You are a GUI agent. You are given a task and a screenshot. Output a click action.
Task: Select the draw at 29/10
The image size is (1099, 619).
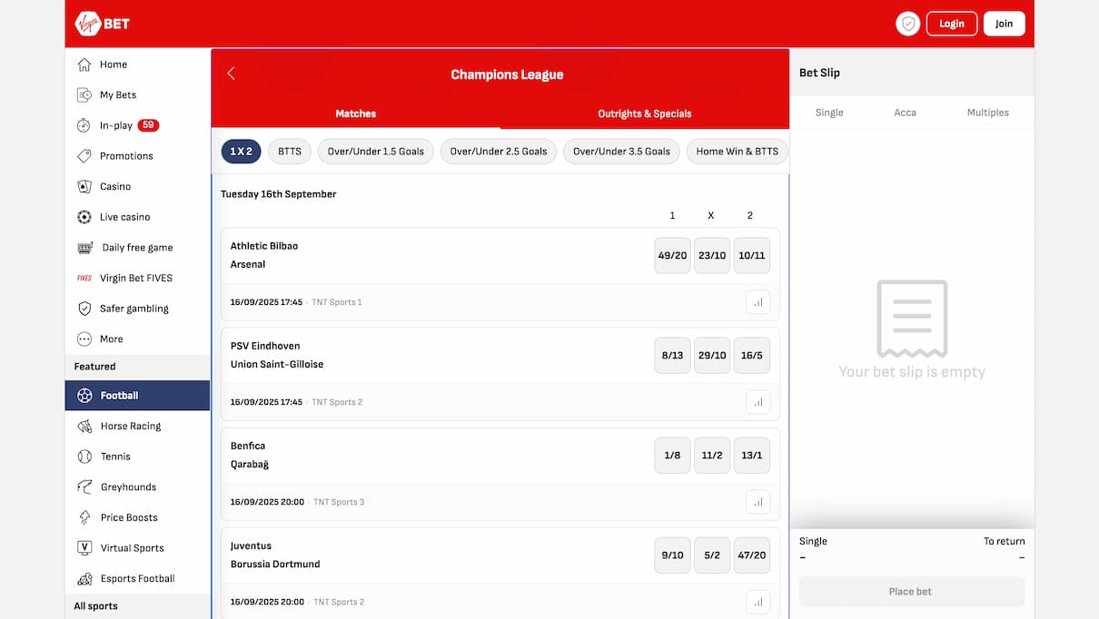[x=712, y=356]
